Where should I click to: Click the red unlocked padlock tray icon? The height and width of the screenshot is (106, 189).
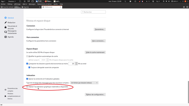(x=140, y=1)
